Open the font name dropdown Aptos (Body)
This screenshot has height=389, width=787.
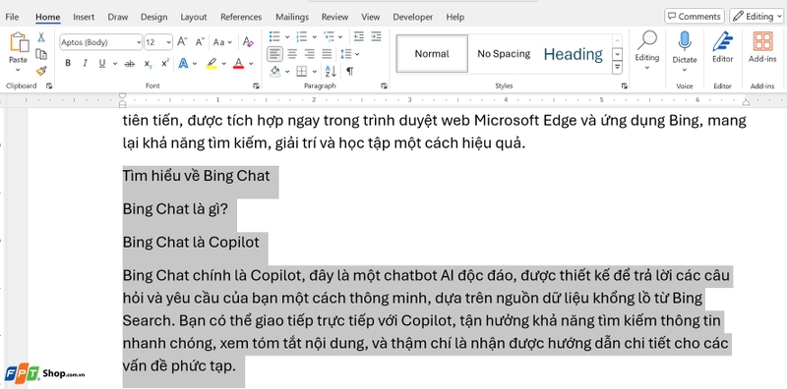[x=139, y=42]
